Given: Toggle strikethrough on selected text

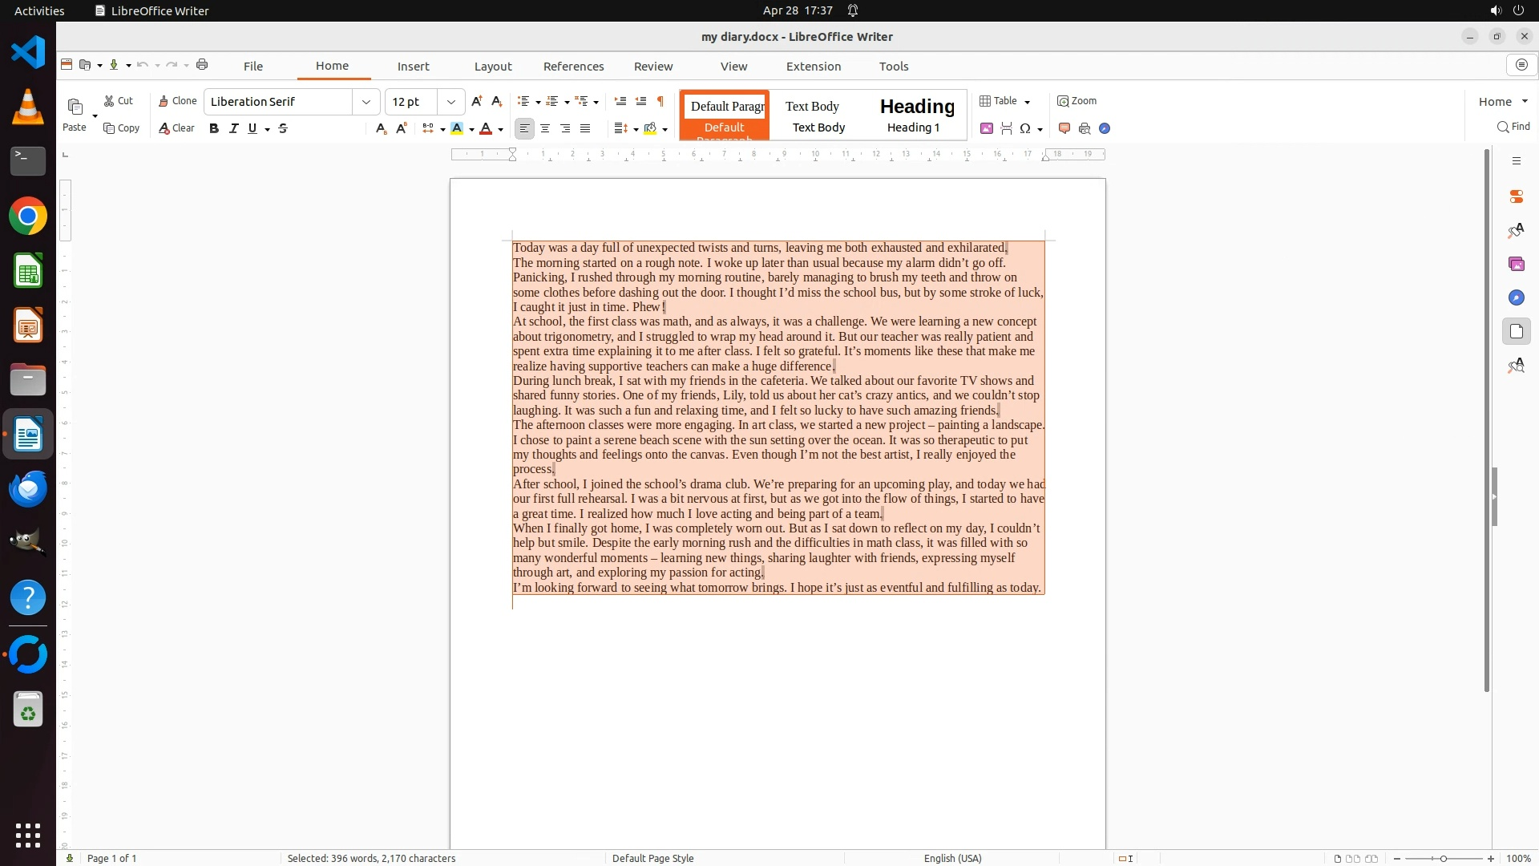Looking at the screenshot, I should coord(283,128).
